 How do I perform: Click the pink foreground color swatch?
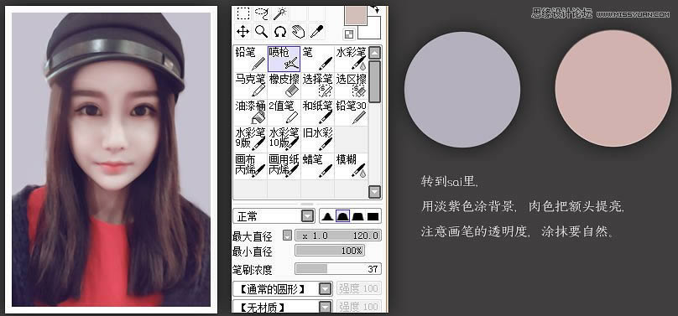tap(356, 16)
